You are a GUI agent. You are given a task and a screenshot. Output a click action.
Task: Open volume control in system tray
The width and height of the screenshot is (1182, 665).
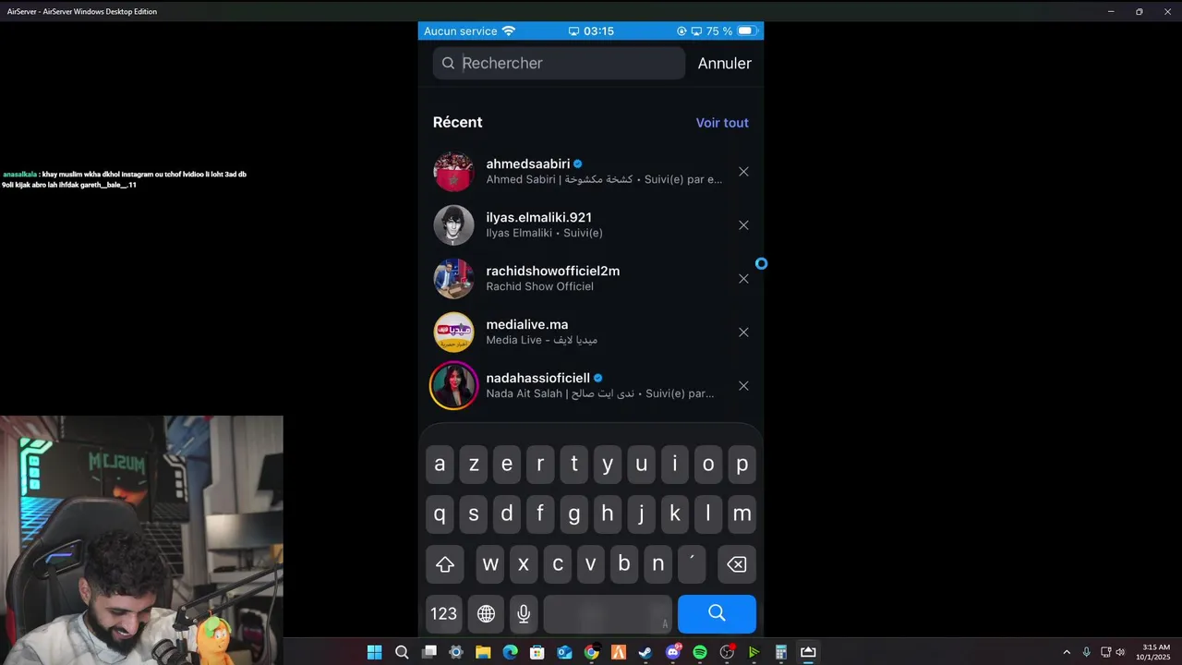pyautogui.click(x=1120, y=652)
